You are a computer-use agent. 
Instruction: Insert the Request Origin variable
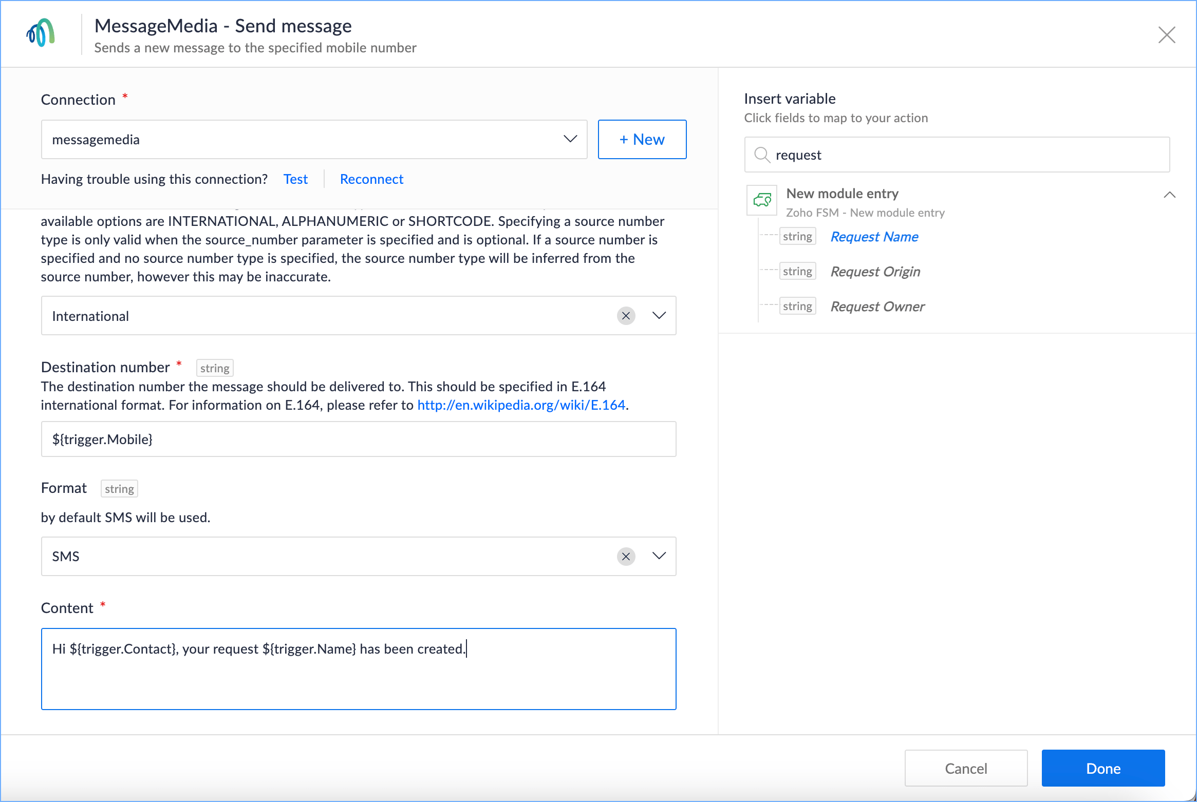(875, 272)
